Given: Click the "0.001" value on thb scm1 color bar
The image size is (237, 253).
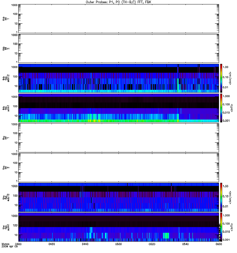Looking at the screenshot, I should pyautogui.click(x=226, y=121).
